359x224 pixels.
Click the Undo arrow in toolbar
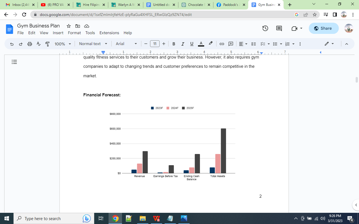tap(12, 44)
